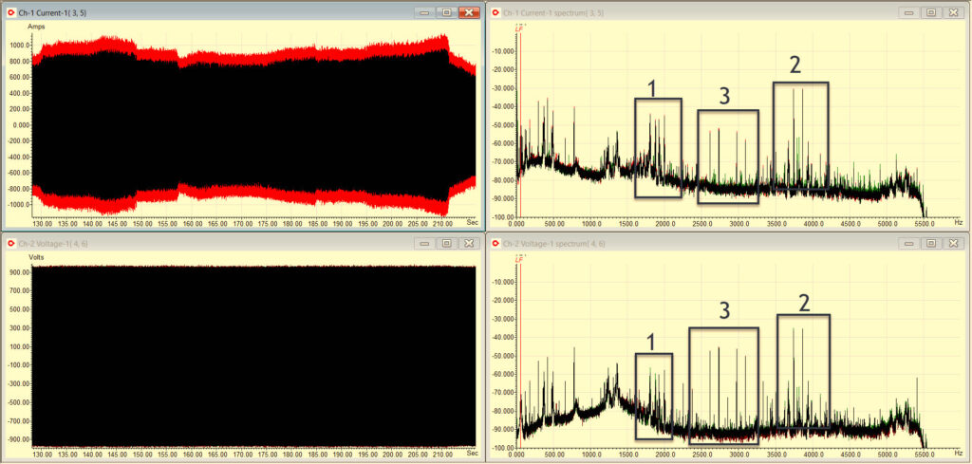The image size is (972, 464).
Task: Click the '2500.0' frequency tick in Voltage-1 spectrum
Action: click(702, 455)
